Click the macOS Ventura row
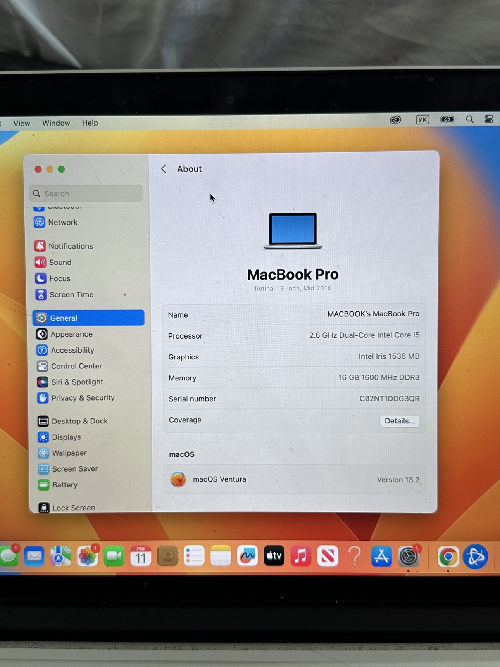 click(x=295, y=479)
